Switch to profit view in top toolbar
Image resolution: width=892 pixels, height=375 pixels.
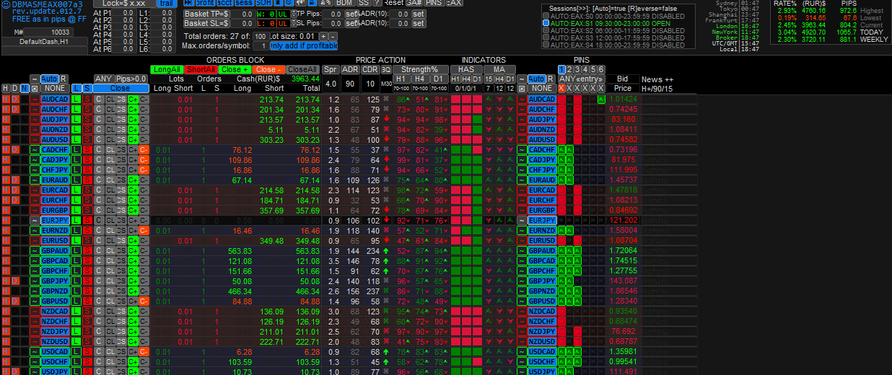pos(205,3)
